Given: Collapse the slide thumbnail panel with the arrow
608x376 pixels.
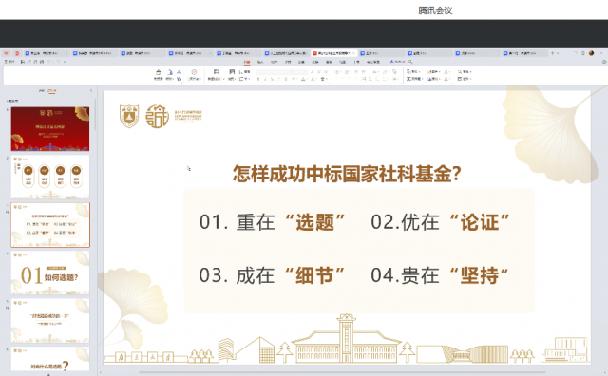Looking at the screenshot, I should (91, 91).
